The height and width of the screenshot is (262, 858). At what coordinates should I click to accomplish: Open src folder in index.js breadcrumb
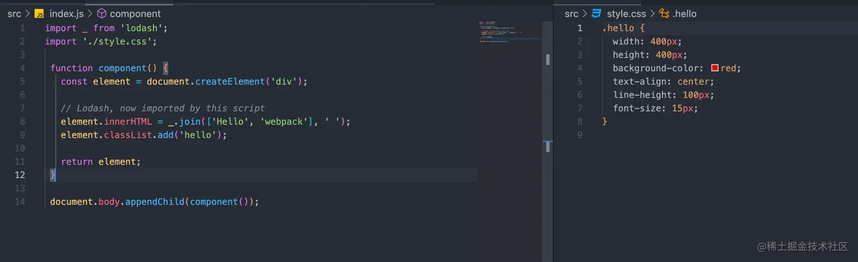pyautogui.click(x=14, y=14)
